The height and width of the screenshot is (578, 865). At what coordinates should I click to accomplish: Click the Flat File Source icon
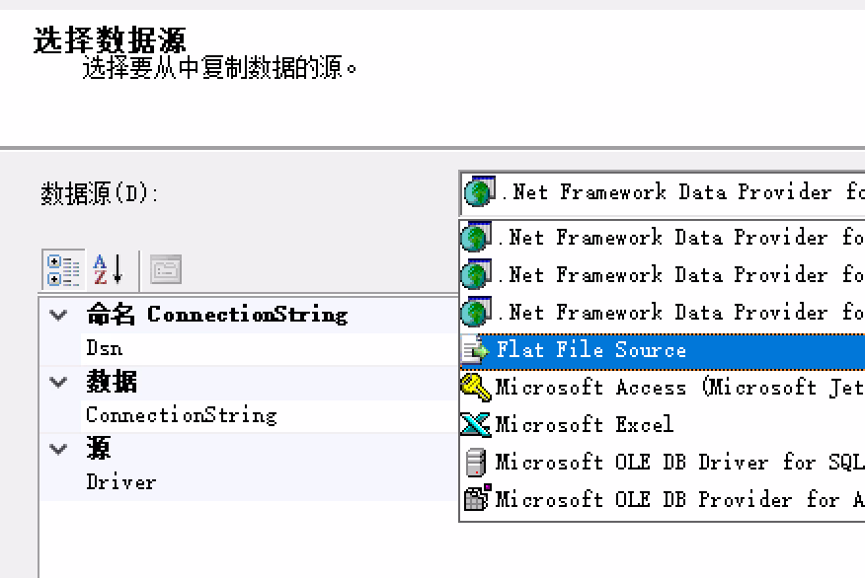point(477,350)
